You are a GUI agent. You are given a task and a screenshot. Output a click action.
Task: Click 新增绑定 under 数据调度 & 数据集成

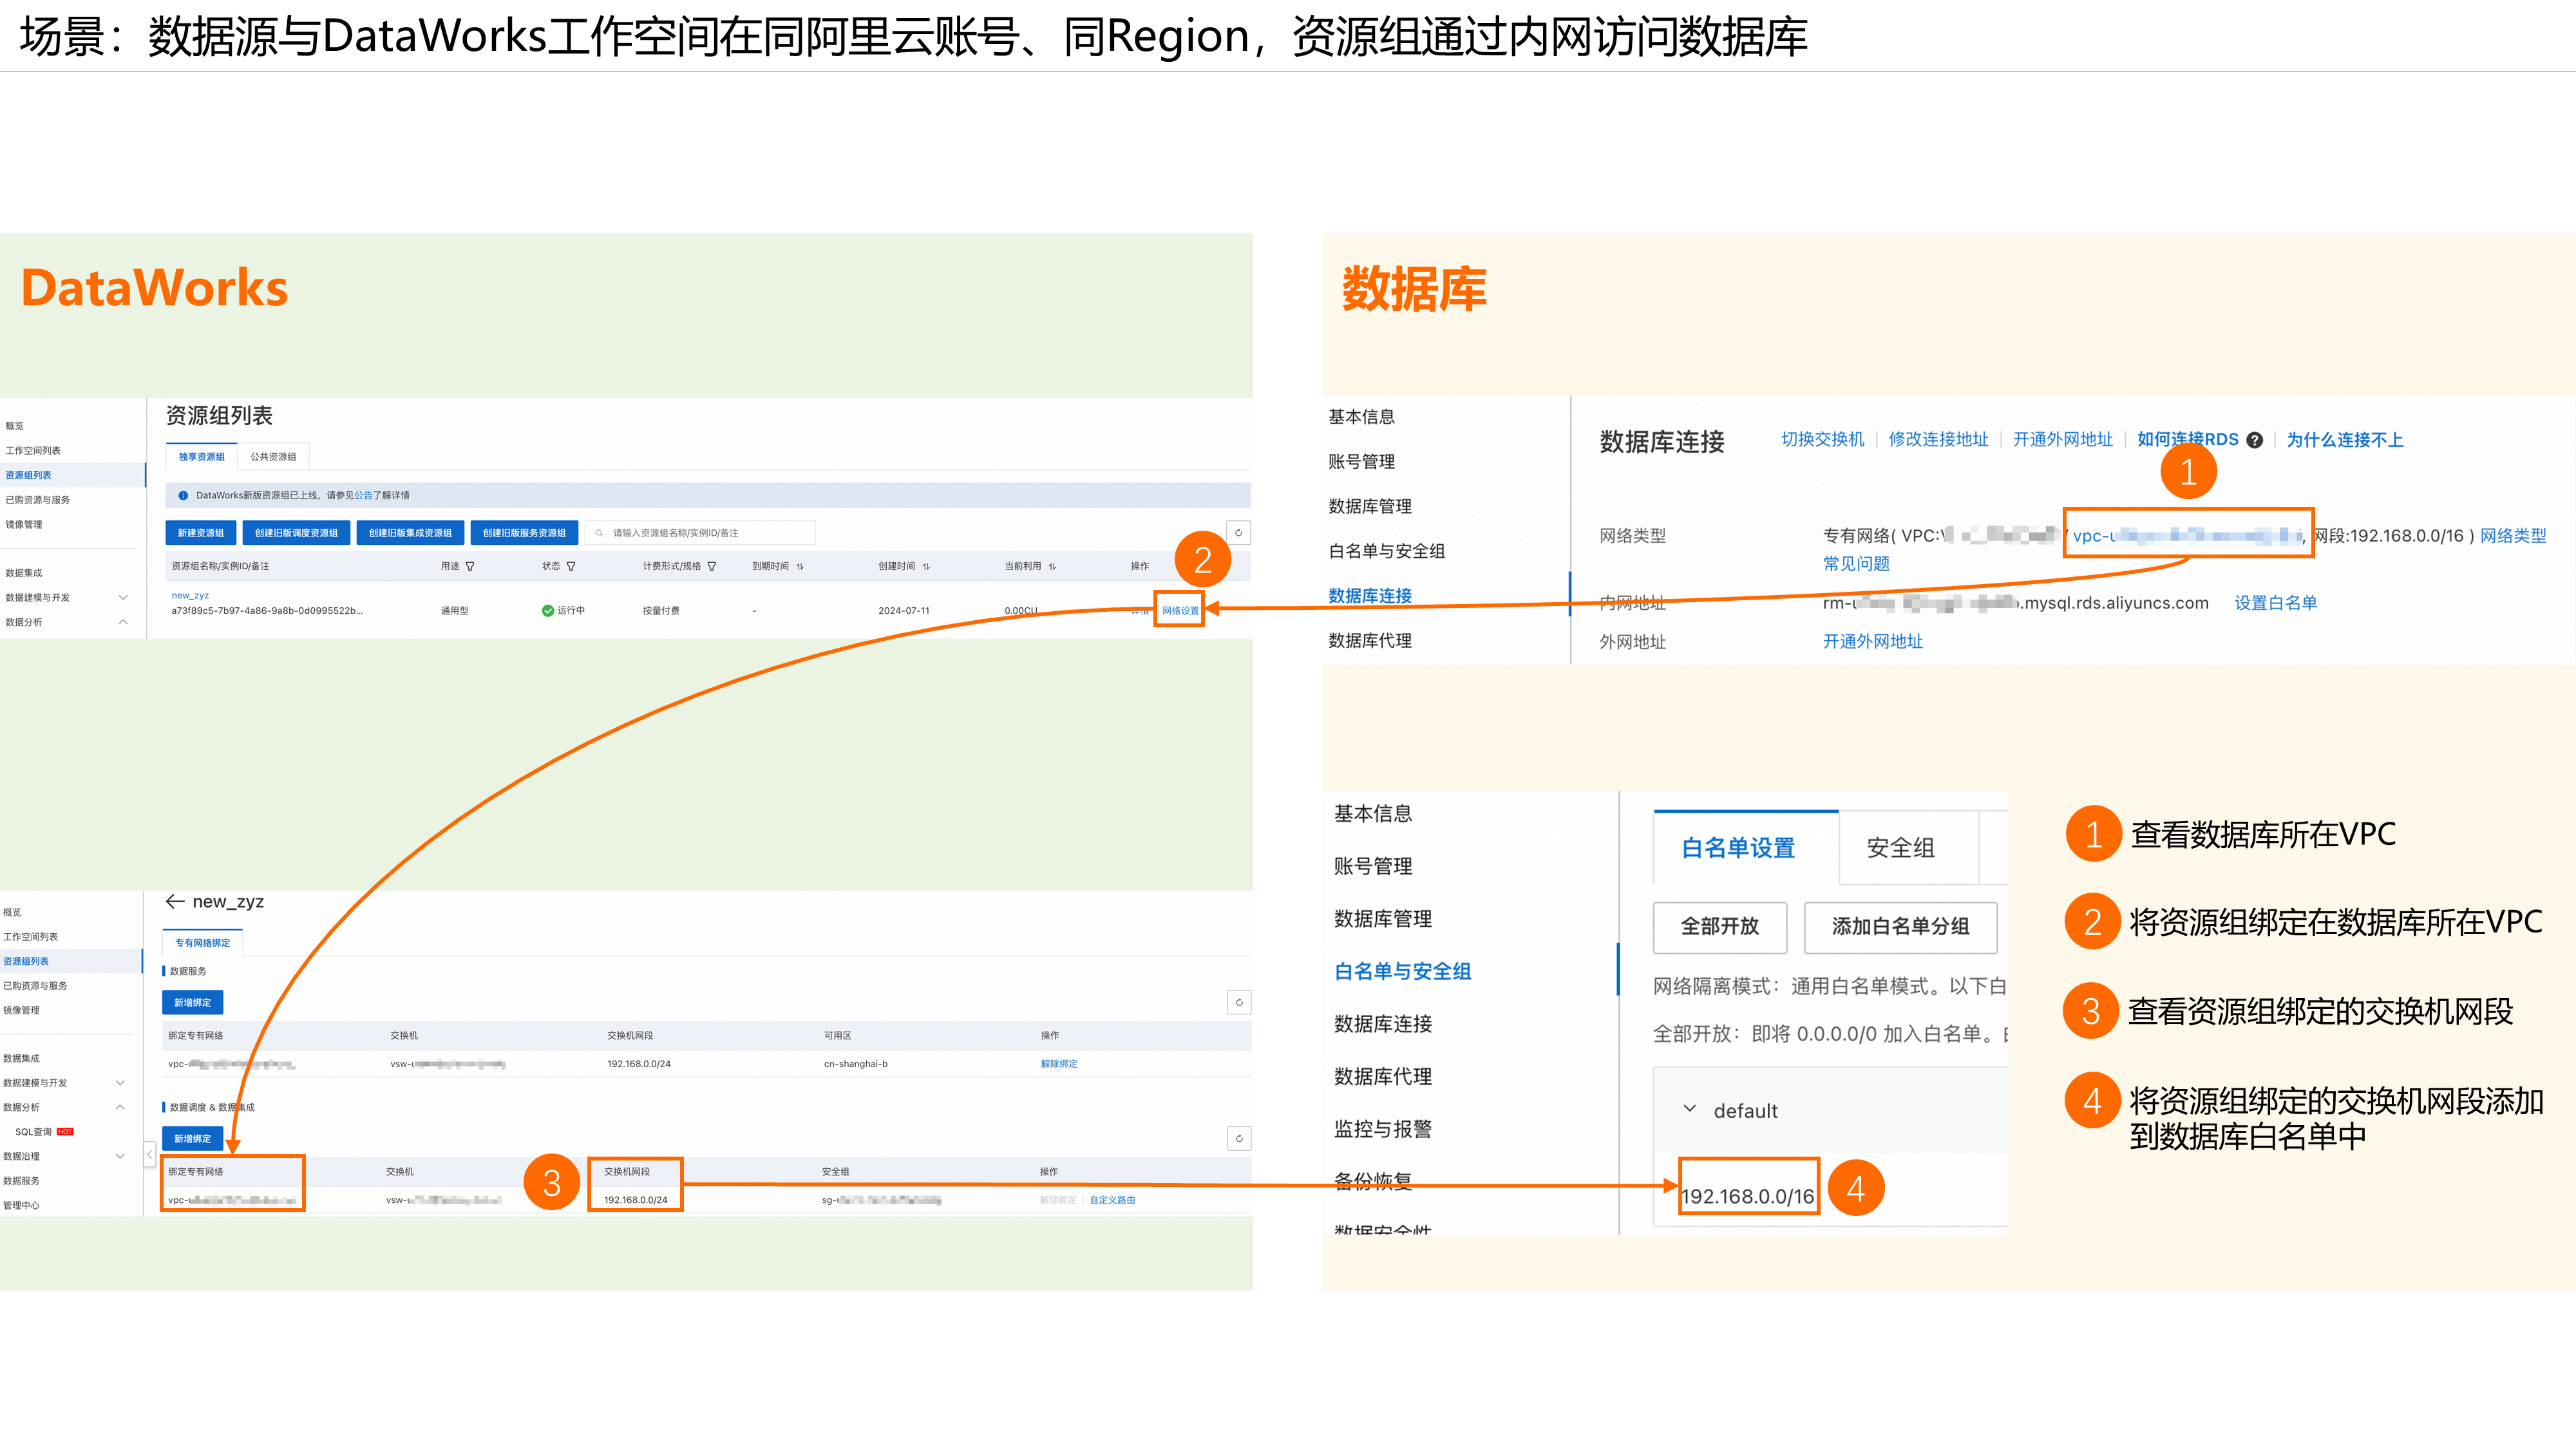[192, 1138]
